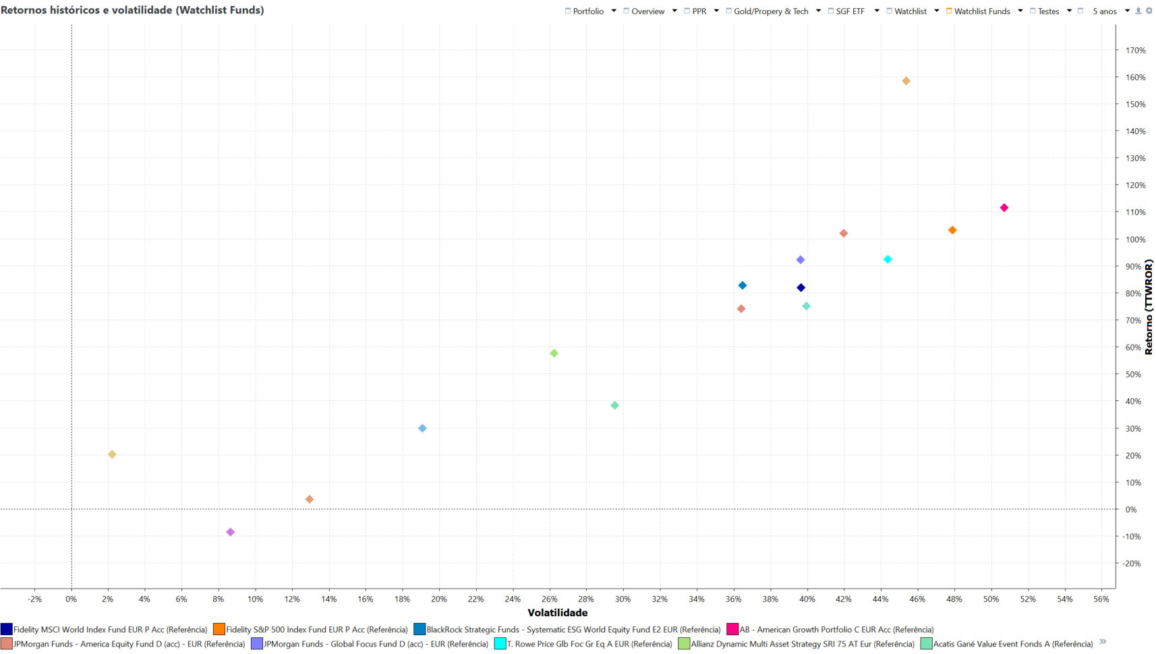The image size is (1156, 654).
Task: Select the light green data point near 57% return
Action: pyautogui.click(x=554, y=353)
